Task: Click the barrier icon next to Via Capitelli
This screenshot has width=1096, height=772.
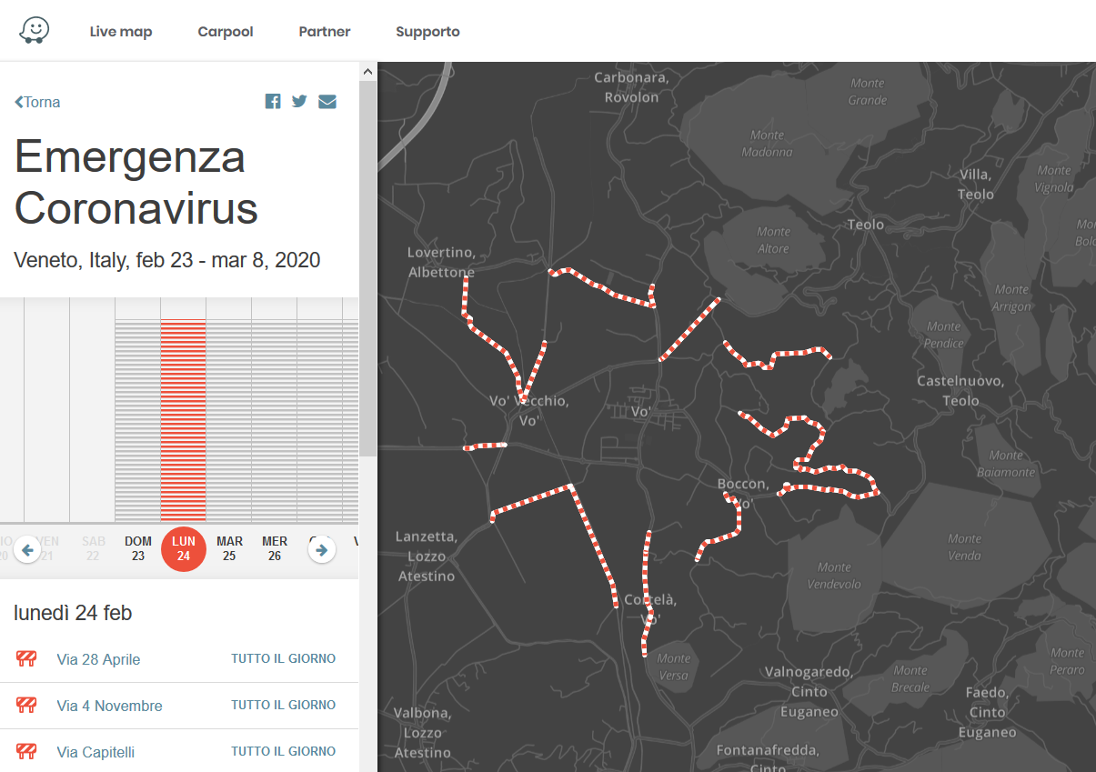Action: coord(26,751)
